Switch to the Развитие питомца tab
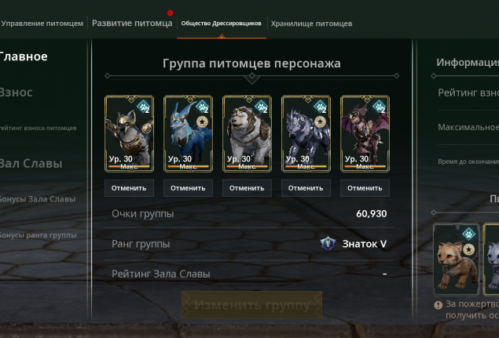This screenshot has height=338, width=499. coord(132,24)
